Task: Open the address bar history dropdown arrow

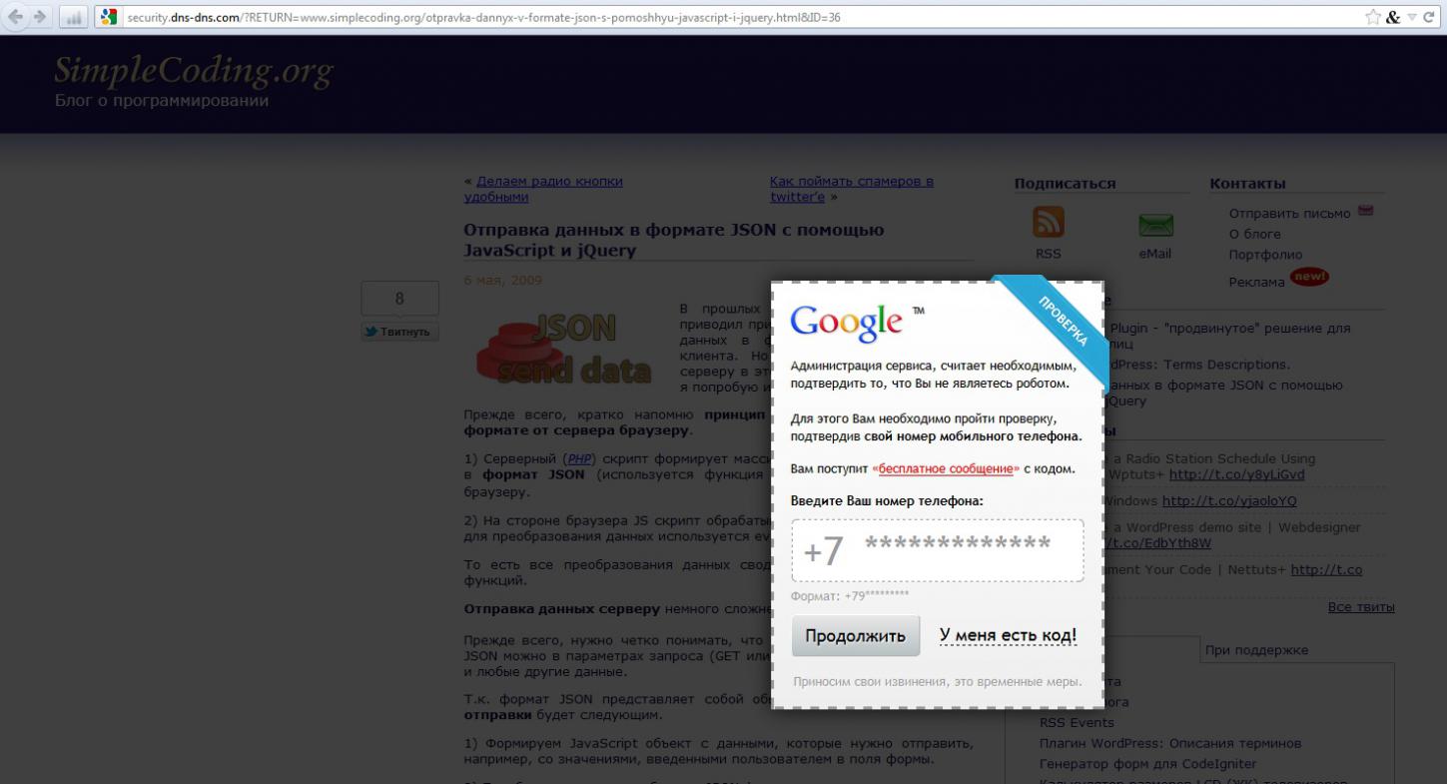Action: [1412, 17]
